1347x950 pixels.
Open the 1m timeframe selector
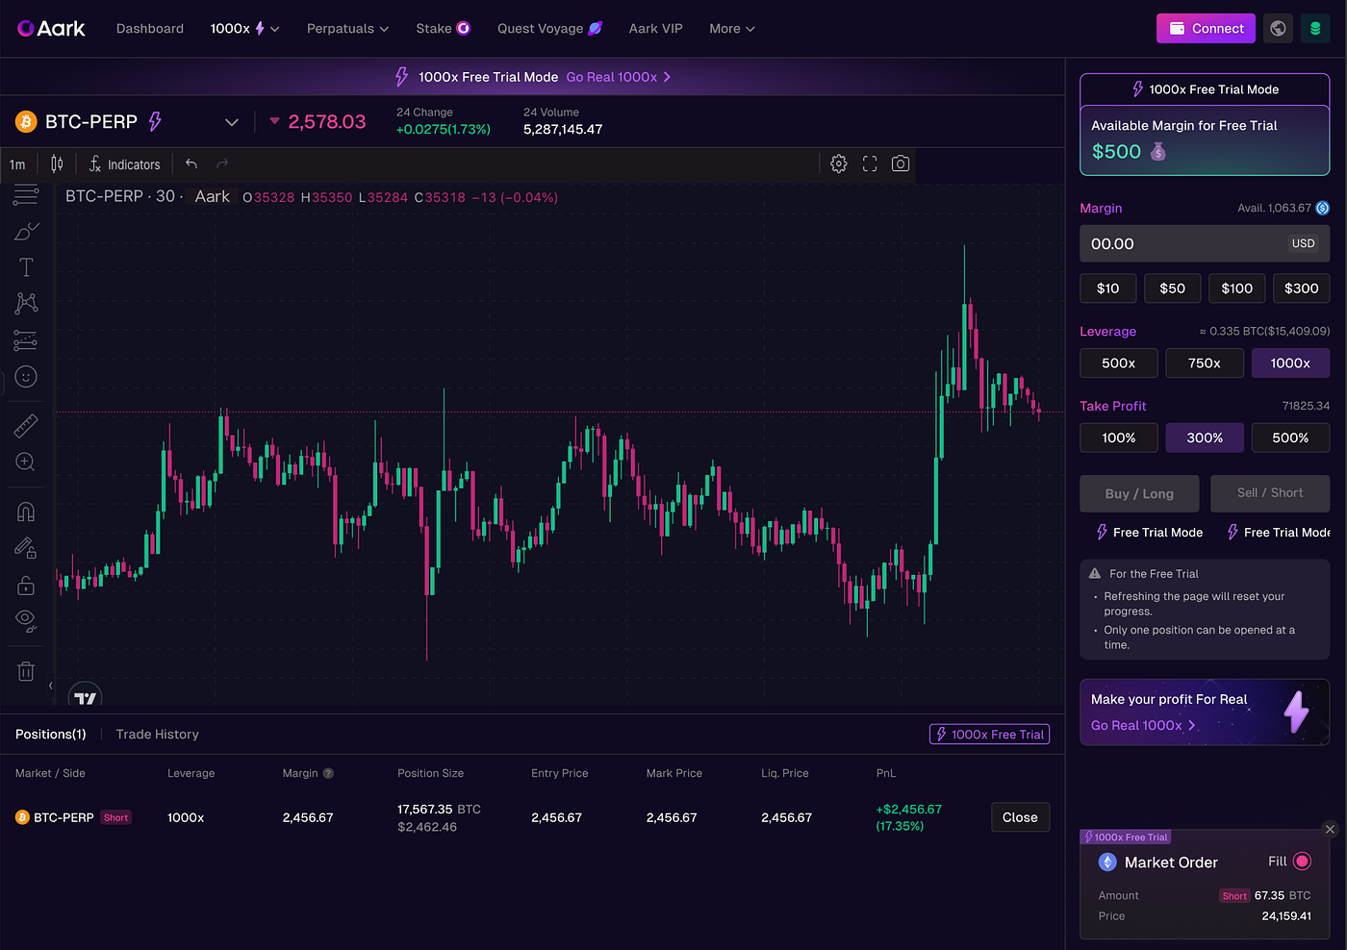tap(17, 164)
